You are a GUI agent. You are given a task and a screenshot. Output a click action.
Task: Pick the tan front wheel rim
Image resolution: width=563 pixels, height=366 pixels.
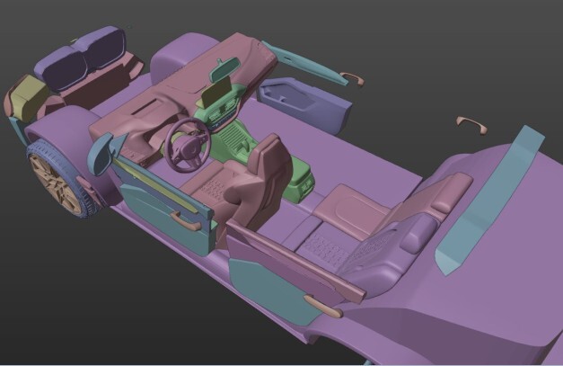(x=55, y=184)
